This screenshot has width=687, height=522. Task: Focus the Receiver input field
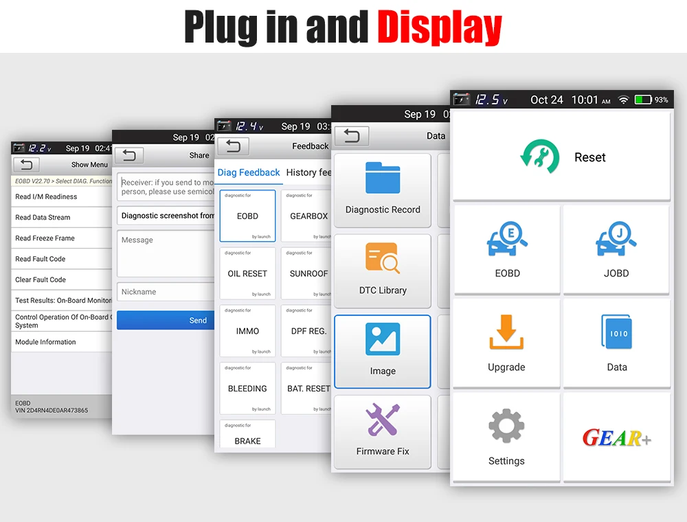click(x=166, y=187)
